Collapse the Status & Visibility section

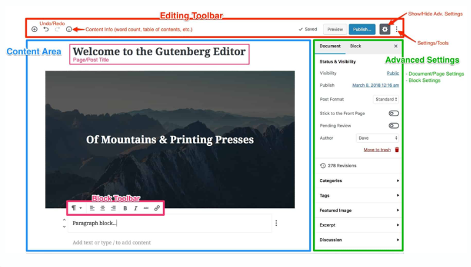pos(338,62)
